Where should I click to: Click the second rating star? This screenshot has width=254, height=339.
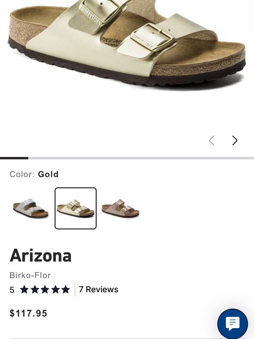click(x=35, y=289)
